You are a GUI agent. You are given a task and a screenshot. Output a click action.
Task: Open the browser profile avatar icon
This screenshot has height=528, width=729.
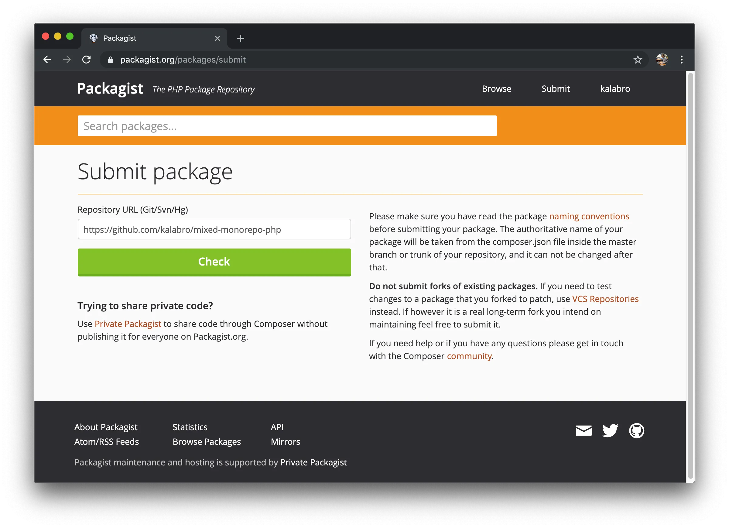click(x=662, y=60)
